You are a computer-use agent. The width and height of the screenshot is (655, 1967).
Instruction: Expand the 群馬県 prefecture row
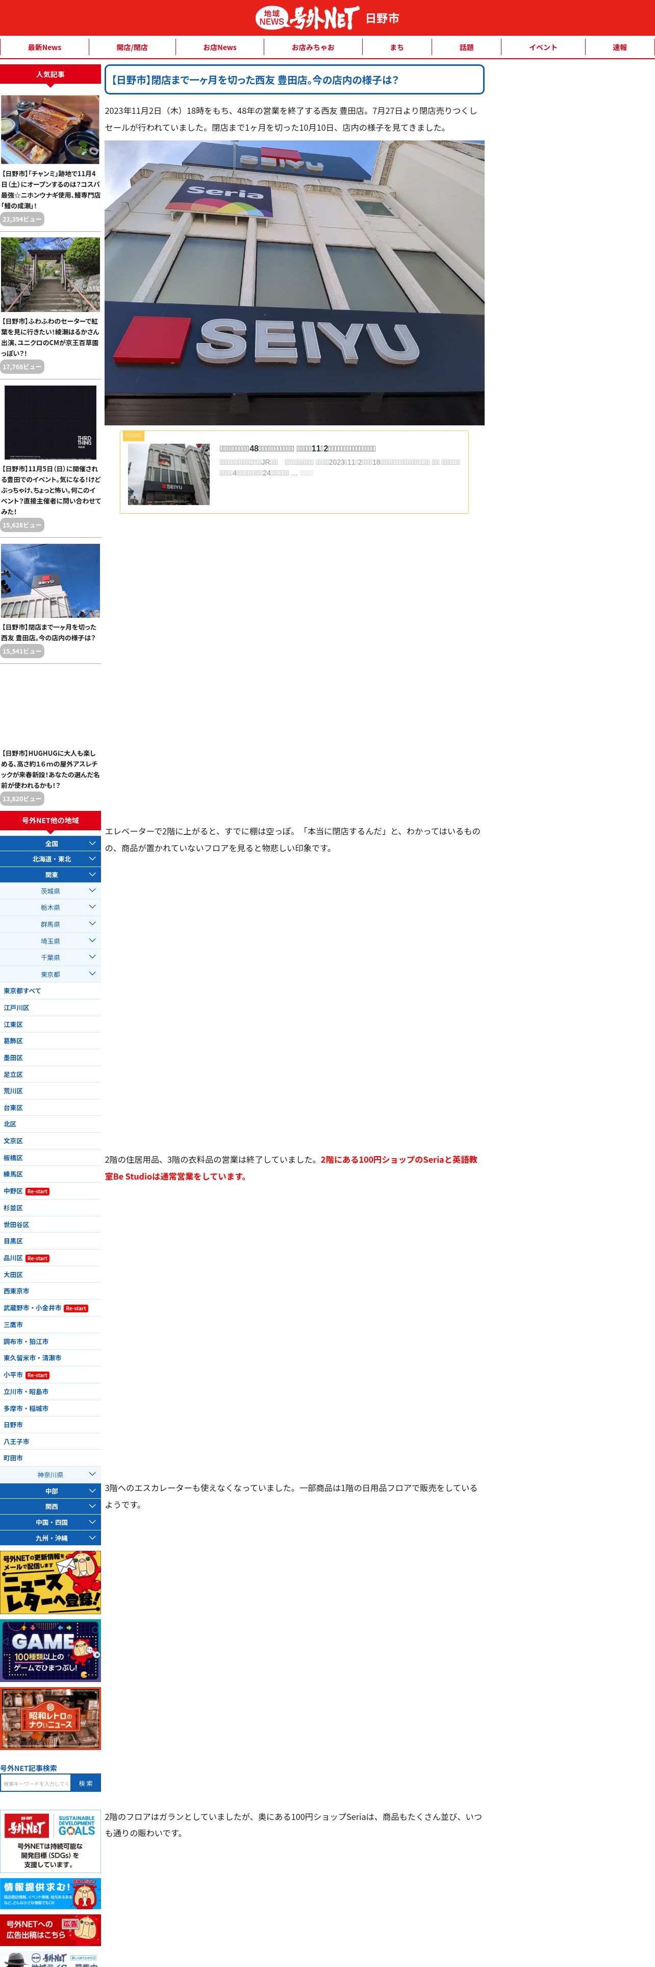51,924
